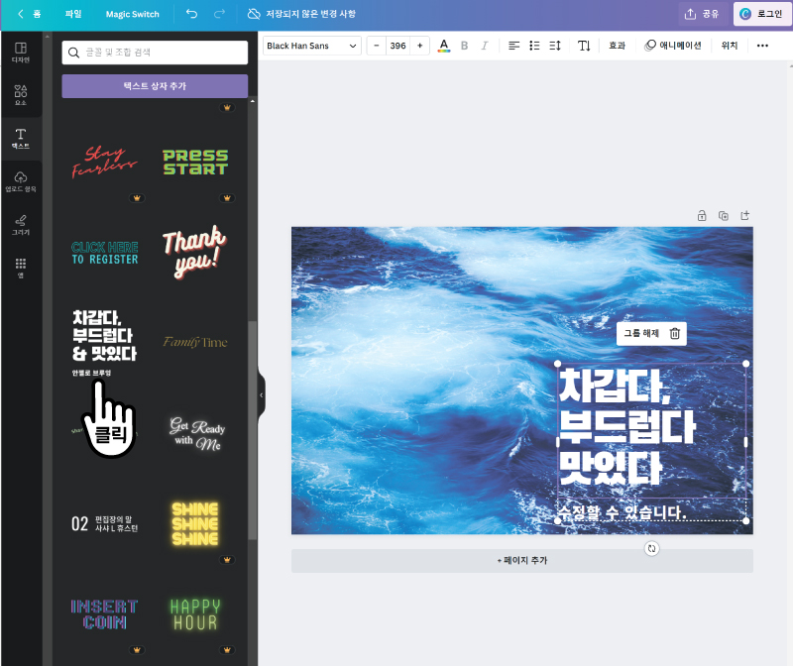Click the 그룹 해제 button on the canvas
The height and width of the screenshot is (666, 793).
tap(642, 333)
